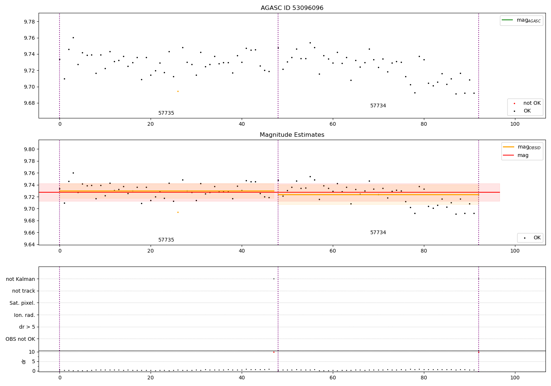Click the 9.80 tick label in middle plot
Image resolution: width=551 pixels, height=386 pixels.
pyautogui.click(x=29, y=149)
